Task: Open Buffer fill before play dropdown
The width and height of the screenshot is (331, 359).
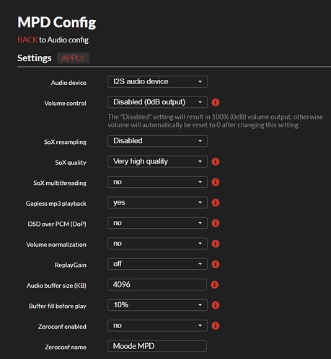Action: pyautogui.click(x=157, y=305)
